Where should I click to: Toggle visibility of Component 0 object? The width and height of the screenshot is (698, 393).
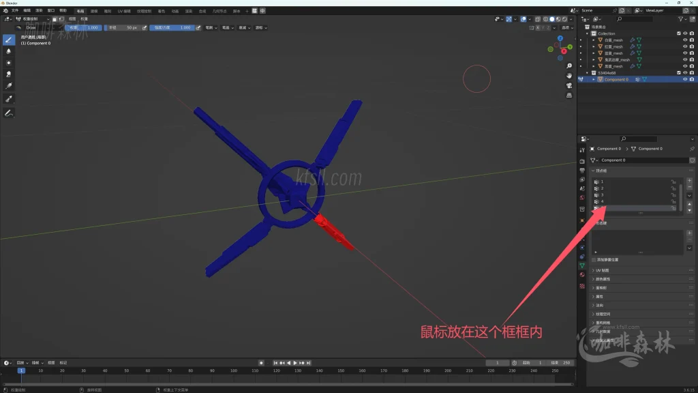click(685, 79)
